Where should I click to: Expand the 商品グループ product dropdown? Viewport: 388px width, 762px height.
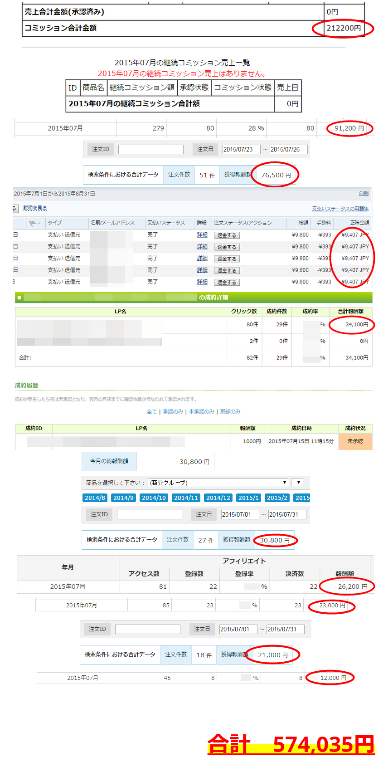218,483
